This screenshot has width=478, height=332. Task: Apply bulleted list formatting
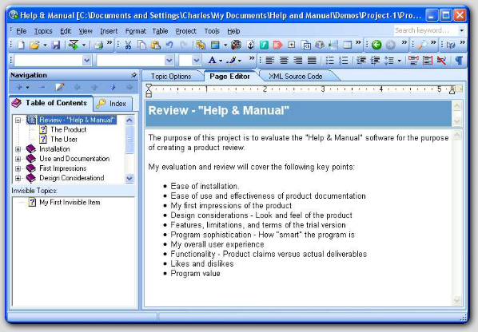[330, 60]
